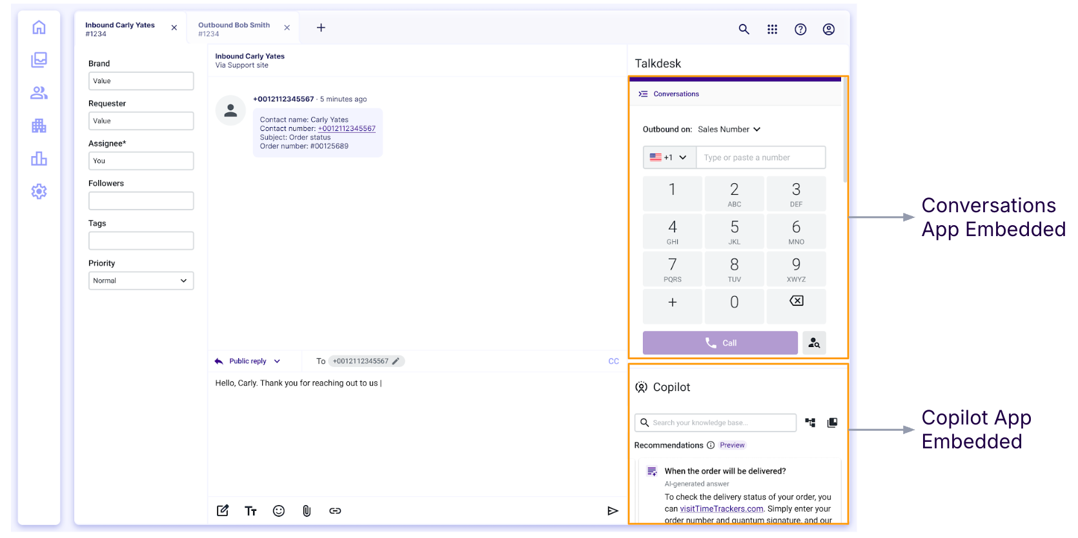Viewport: 1078px width, 538px height.
Task: Close the Inbound Carly Yates tab
Action: tap(174, 28)
